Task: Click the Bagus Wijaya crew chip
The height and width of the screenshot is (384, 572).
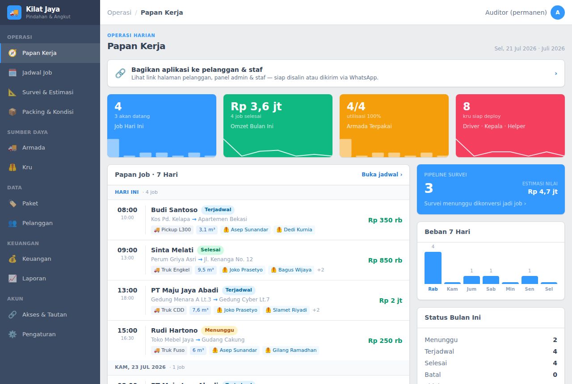Action: click(x=291, y=270)
